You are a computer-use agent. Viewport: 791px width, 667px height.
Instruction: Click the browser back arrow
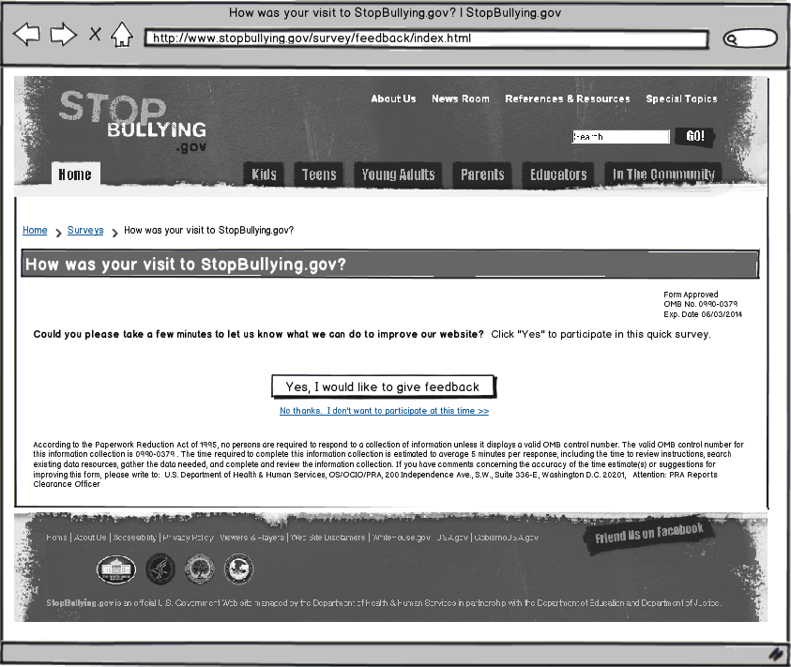point(26,35)
